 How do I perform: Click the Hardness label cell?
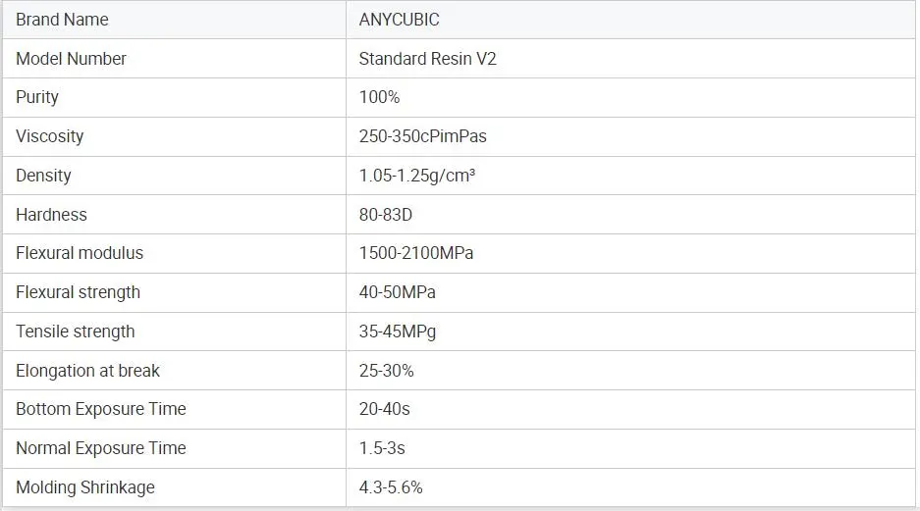[51, 215]
